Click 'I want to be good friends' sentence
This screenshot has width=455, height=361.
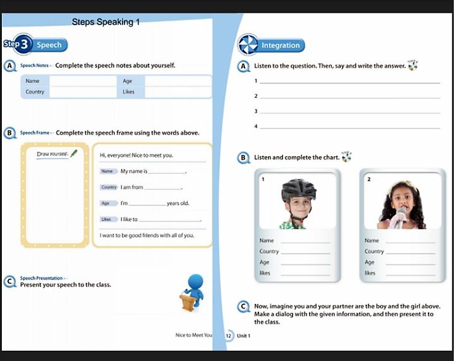[147, 235]
